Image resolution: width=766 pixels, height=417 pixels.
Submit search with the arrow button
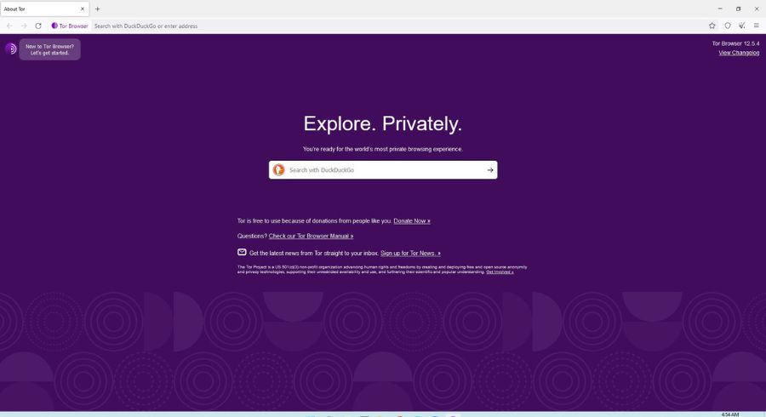[x=490, y=170]
